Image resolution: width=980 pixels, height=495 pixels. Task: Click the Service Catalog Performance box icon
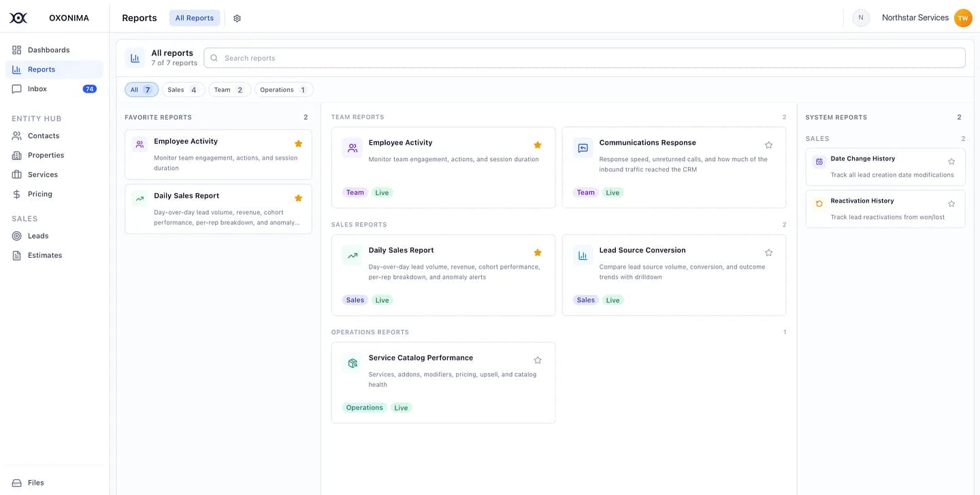[x=353, y=363]
